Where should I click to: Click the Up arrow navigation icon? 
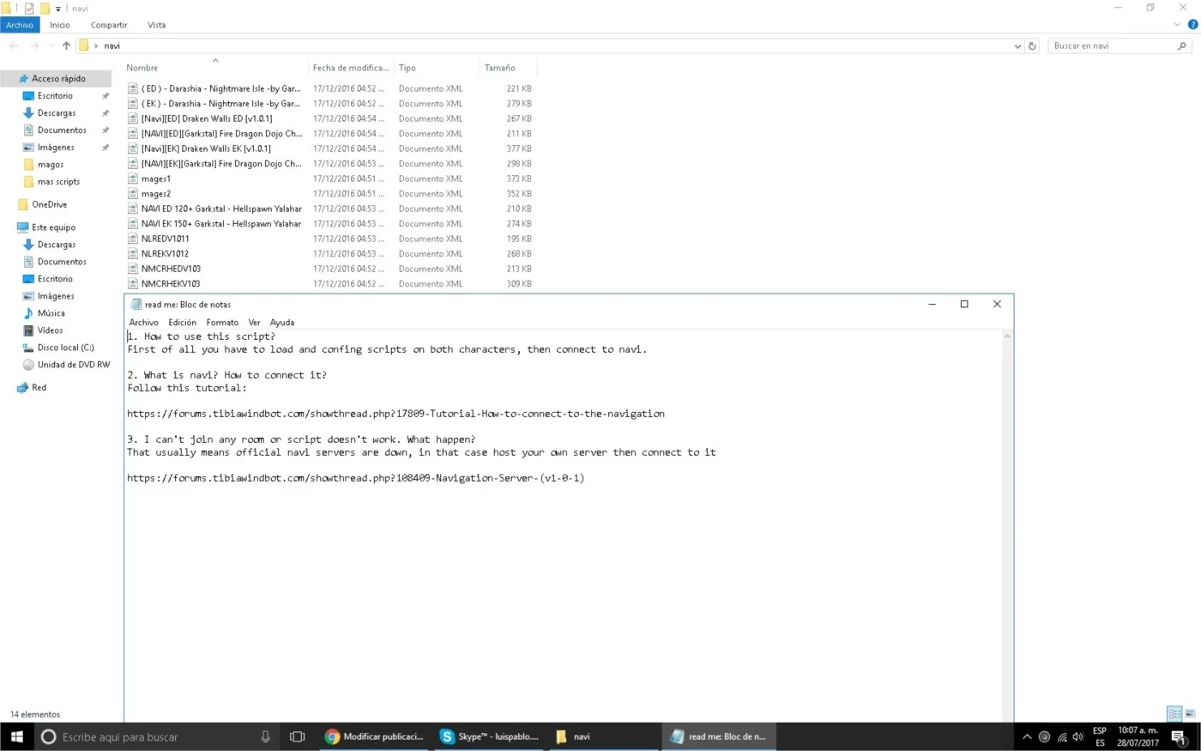point(66,45)
